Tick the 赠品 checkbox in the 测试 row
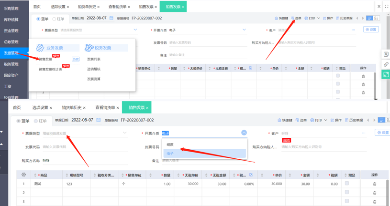This screenshot has height=206, width=390. [x=347, y=184]
